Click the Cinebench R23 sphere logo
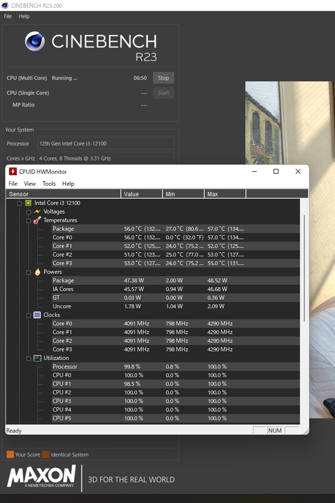Image resolution: width=335 pixels, height=503 pixels. [35, 41]
